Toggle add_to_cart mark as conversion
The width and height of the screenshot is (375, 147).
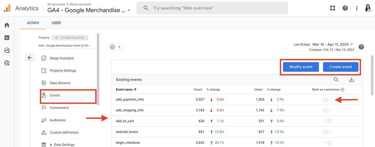pyautogui.click(x=327, y=121)
